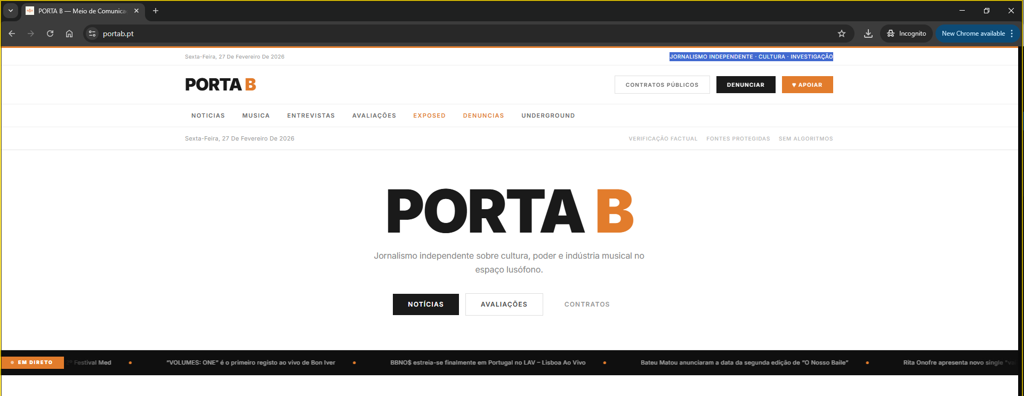Open the Noticias menu item
Viewport: 1024px width, 396px height.
pyautogui.click(x=208, y=115)
